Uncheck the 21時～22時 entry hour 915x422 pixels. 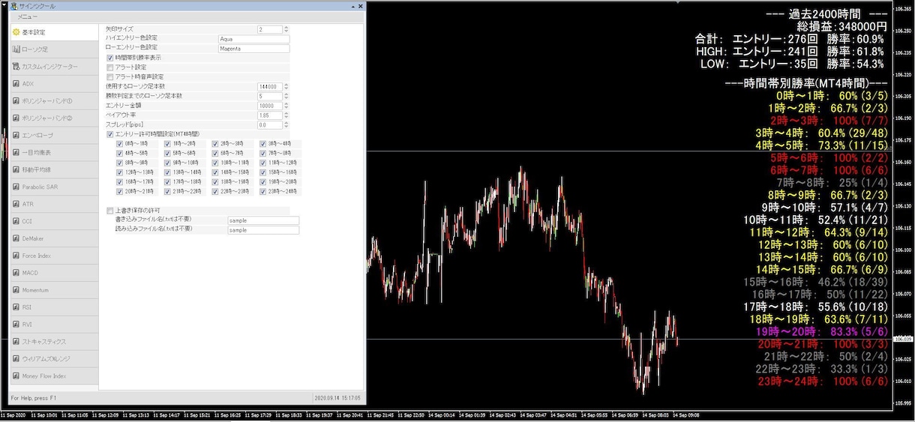pos(167,191)
